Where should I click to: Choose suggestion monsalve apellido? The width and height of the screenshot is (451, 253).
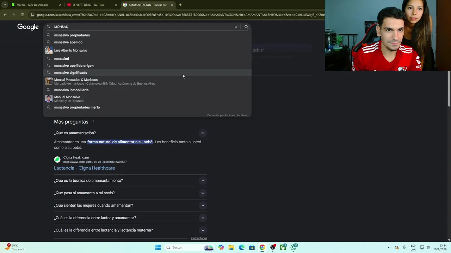pos(147,42)
